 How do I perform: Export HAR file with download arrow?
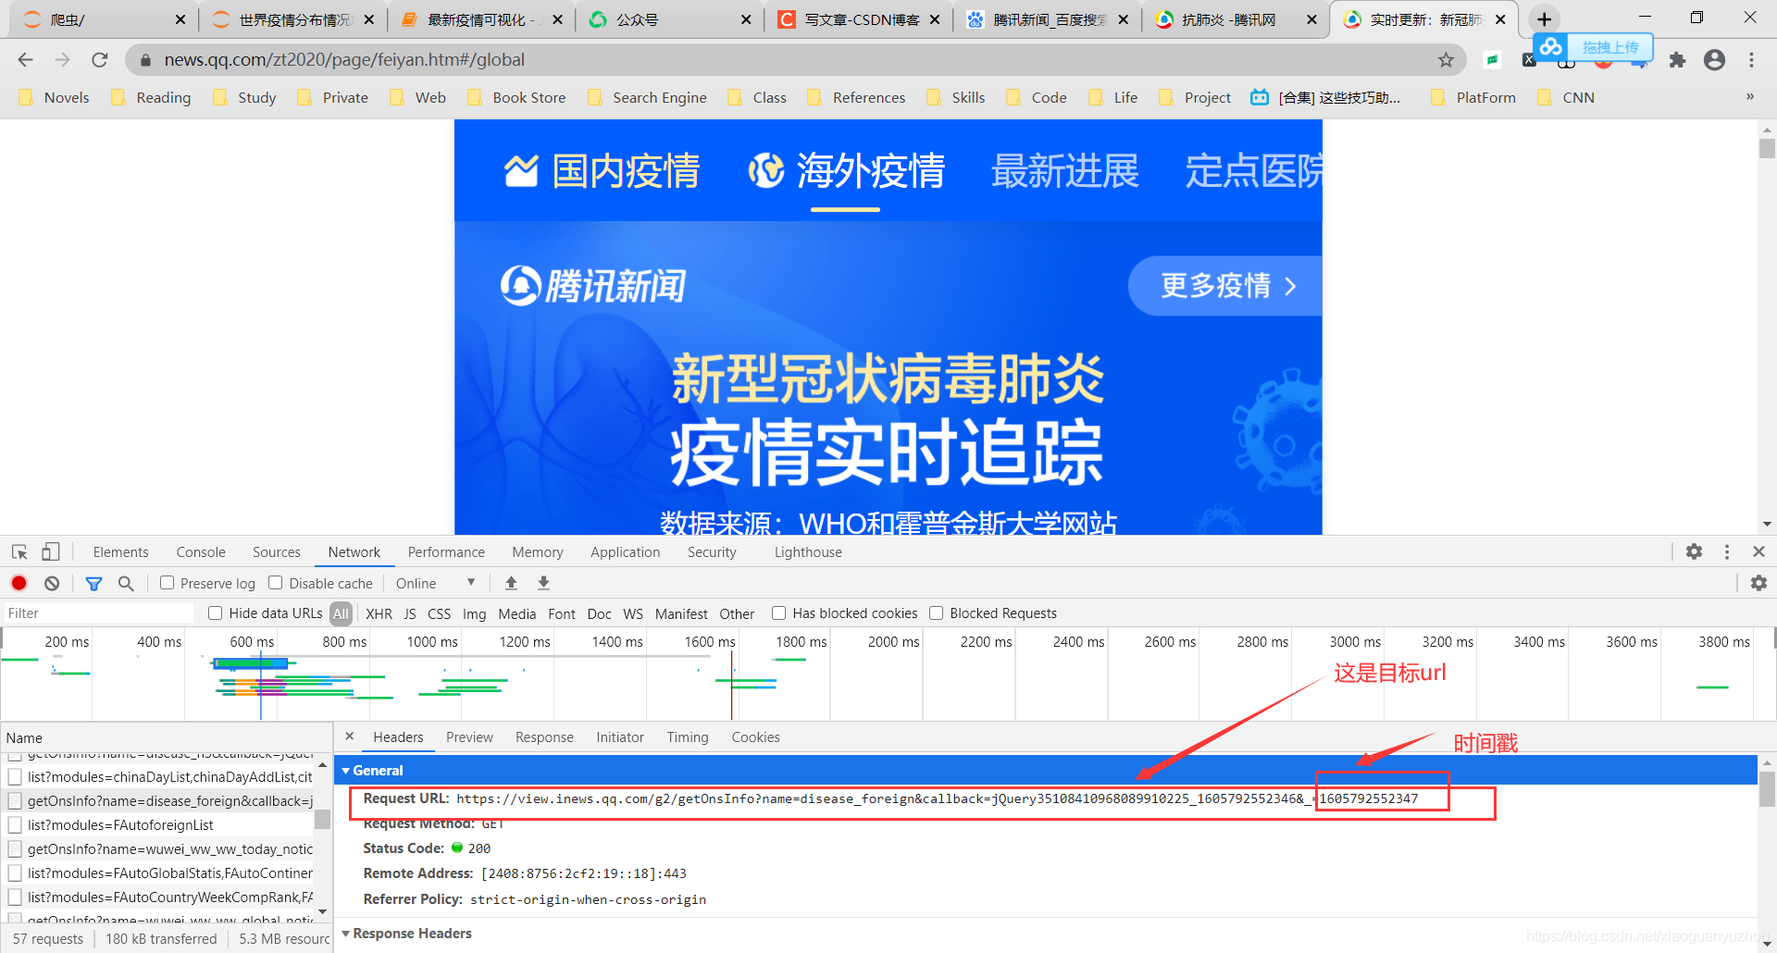click(x=543, y=583)
